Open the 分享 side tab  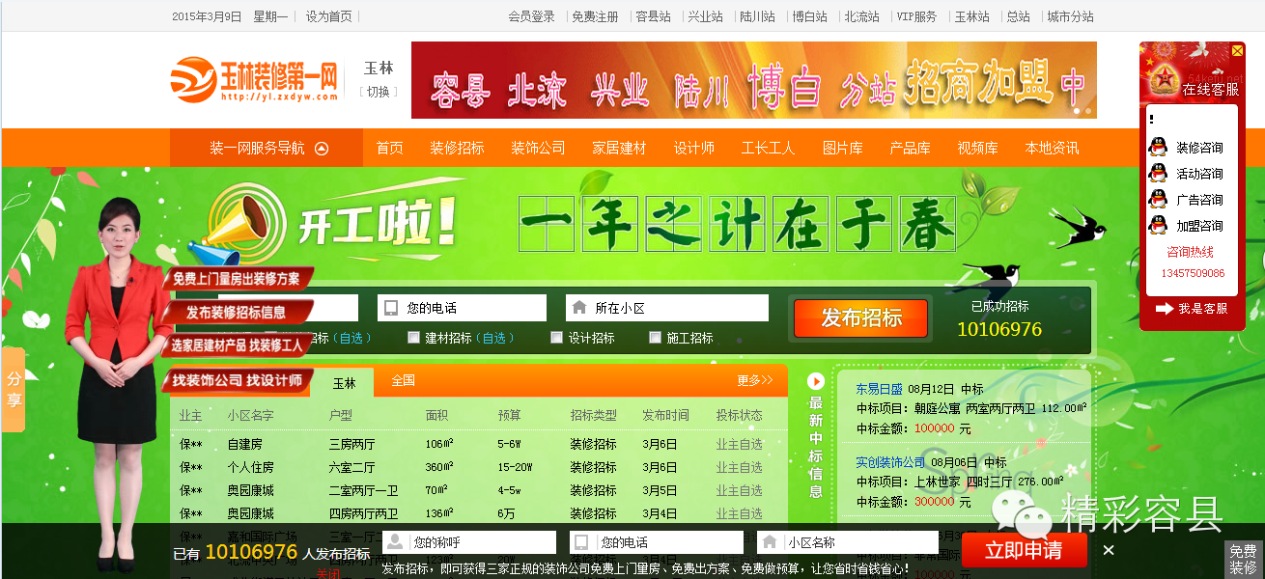pyautogui.click(x=14, y=389)
